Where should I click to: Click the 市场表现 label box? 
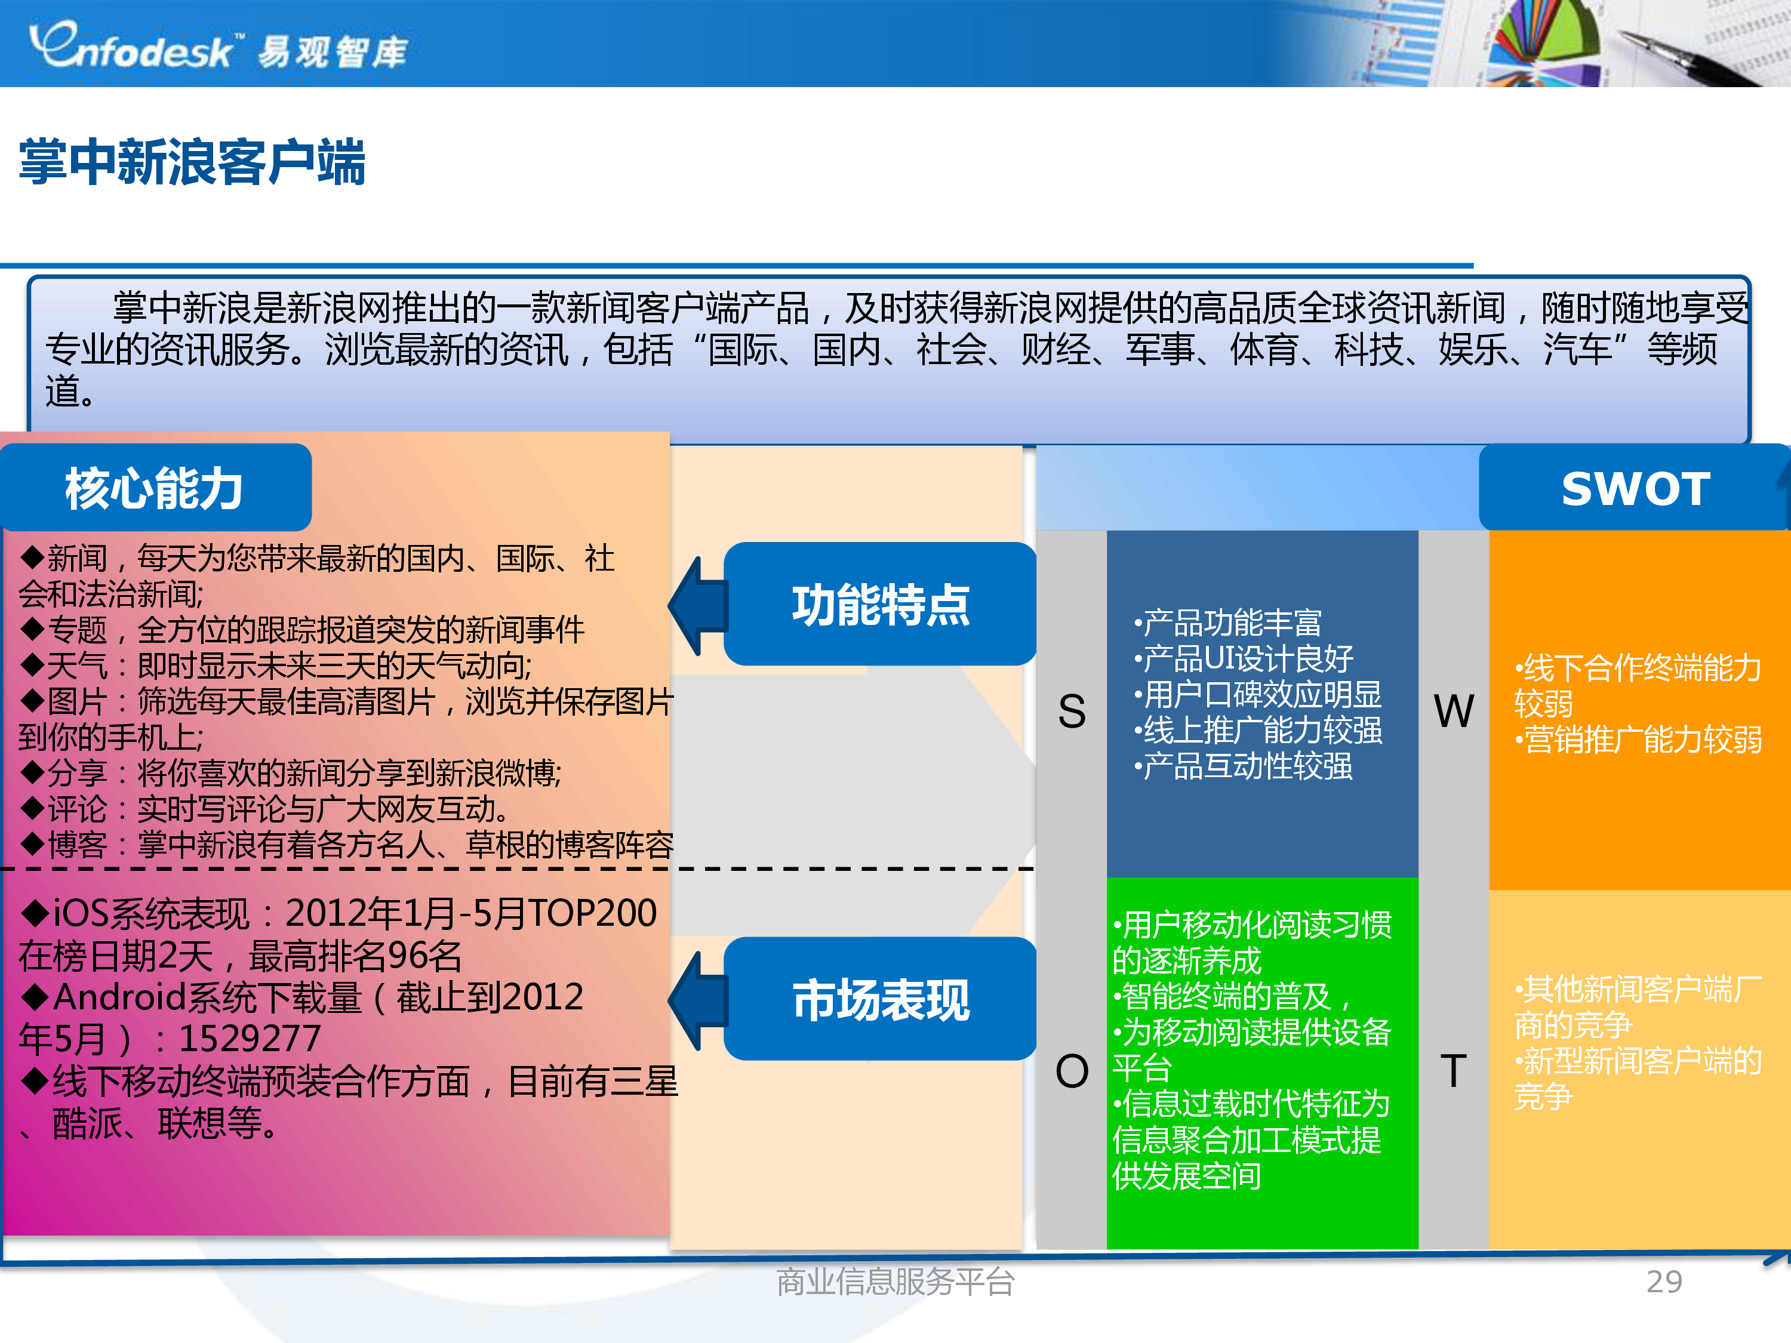[x=880, y=999]
